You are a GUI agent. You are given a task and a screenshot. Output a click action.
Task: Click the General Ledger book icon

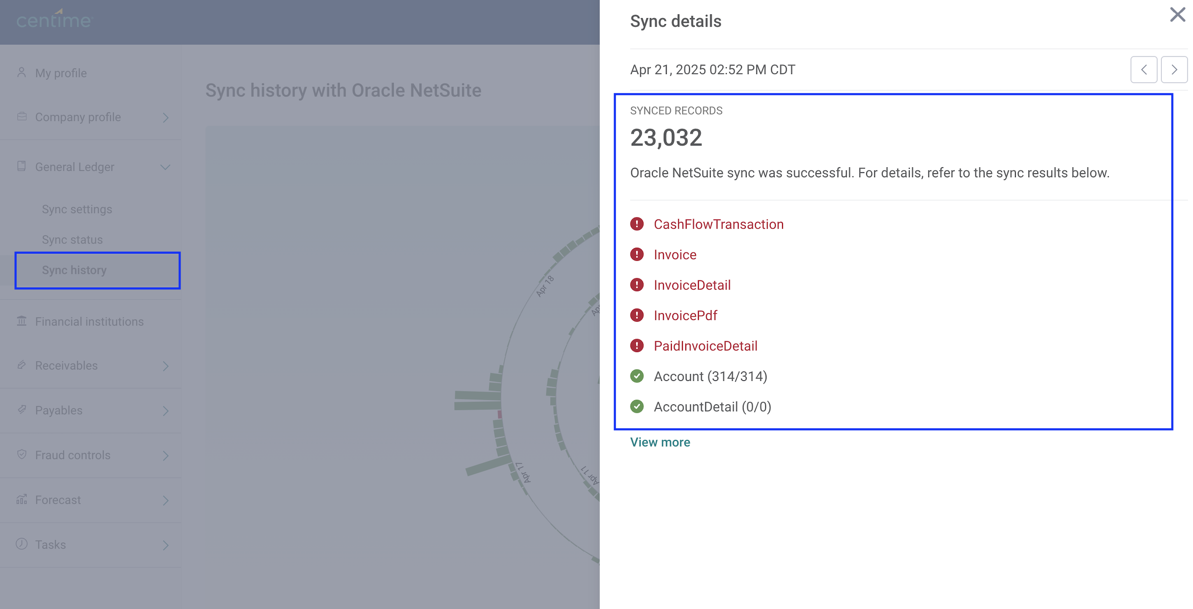tap(21, 166)
